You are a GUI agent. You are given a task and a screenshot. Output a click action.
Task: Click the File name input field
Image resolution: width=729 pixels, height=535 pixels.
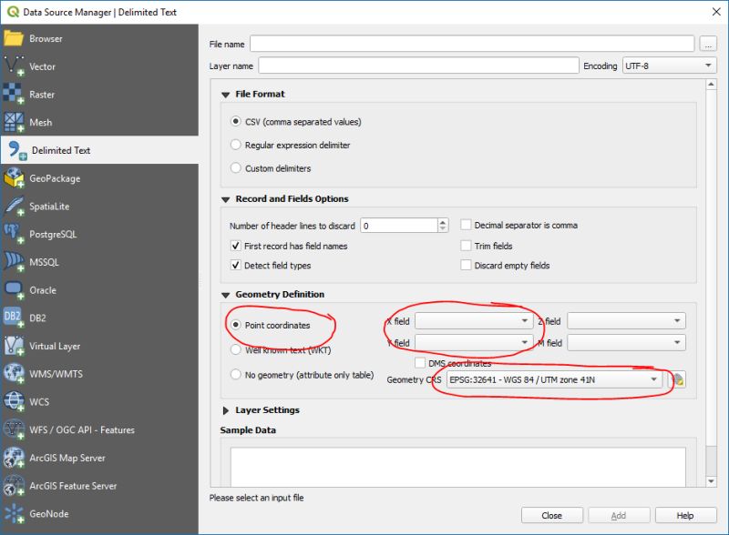[472, 43]
